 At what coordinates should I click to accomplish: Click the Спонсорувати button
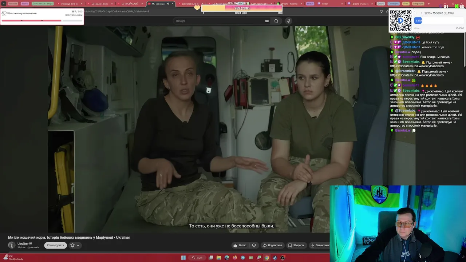pyautogui.click(x=55, y=245)
